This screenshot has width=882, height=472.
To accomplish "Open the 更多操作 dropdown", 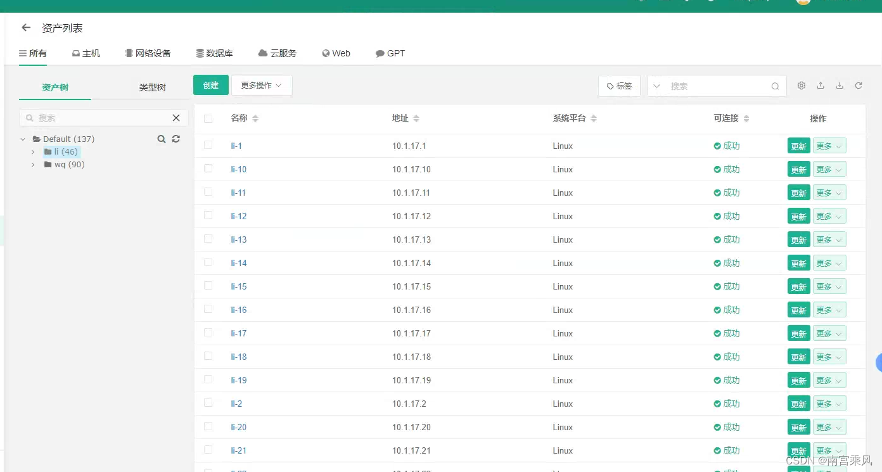I will click(261, 85).
